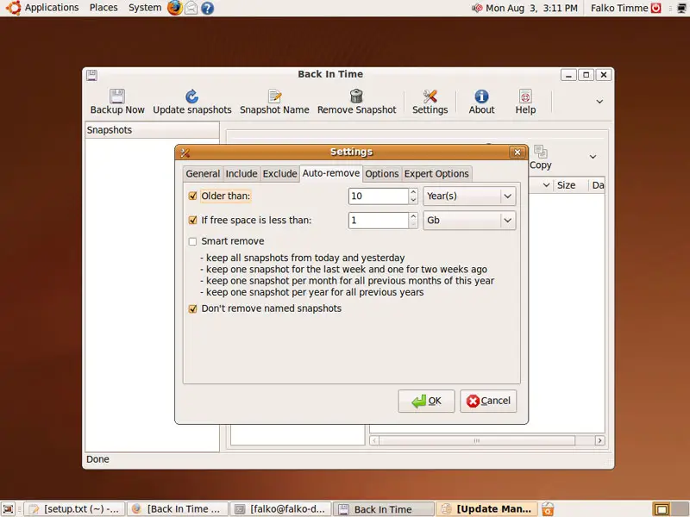Click the update notifier icon in bottom panel
Image resolution: width=690 pixels, height=517 pixels.
[x=548, y=509]
